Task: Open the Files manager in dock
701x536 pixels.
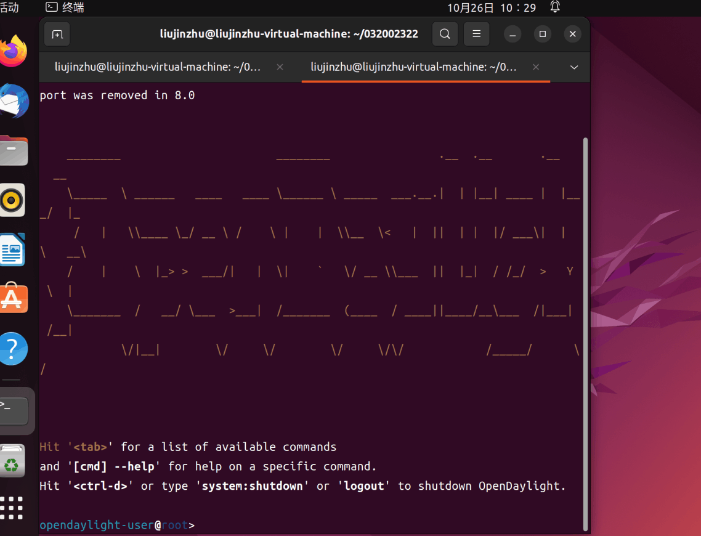Action: [x=14, y=151]
